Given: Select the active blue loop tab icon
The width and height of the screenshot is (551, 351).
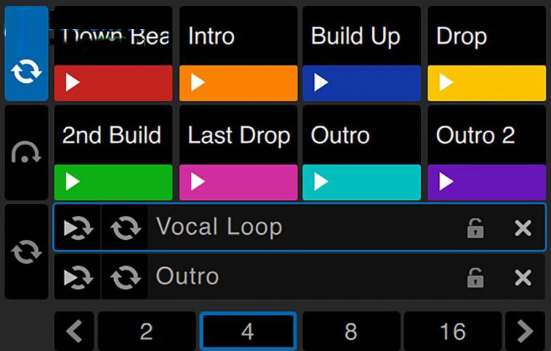Looking at the screenshot, I should tap(26, 53).
